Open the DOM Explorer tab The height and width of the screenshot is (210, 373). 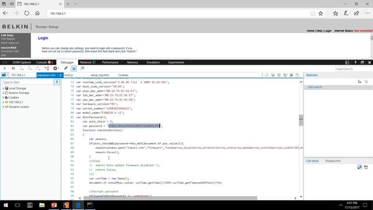[x=22, y=62]
